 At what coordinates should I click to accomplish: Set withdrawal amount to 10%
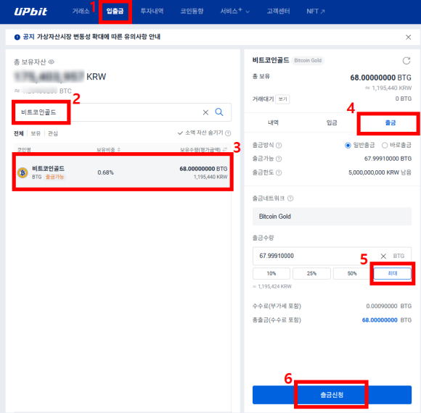pyautogui.click(x=271, y=274)
